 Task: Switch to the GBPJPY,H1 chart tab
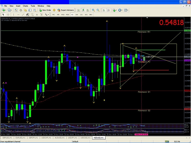pyautogui.click(x=33, y=138)
